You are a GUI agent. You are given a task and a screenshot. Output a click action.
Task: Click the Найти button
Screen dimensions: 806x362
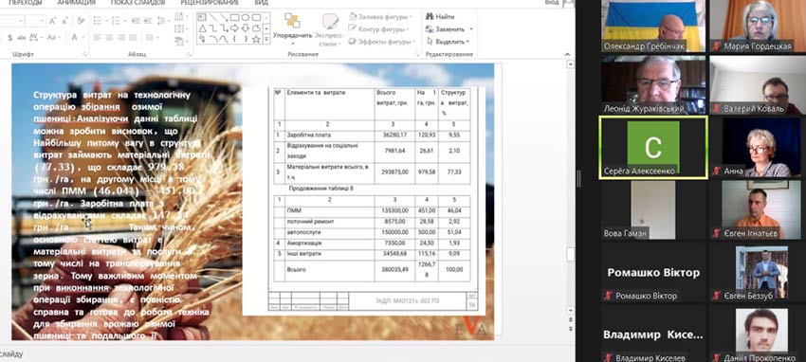440,16
